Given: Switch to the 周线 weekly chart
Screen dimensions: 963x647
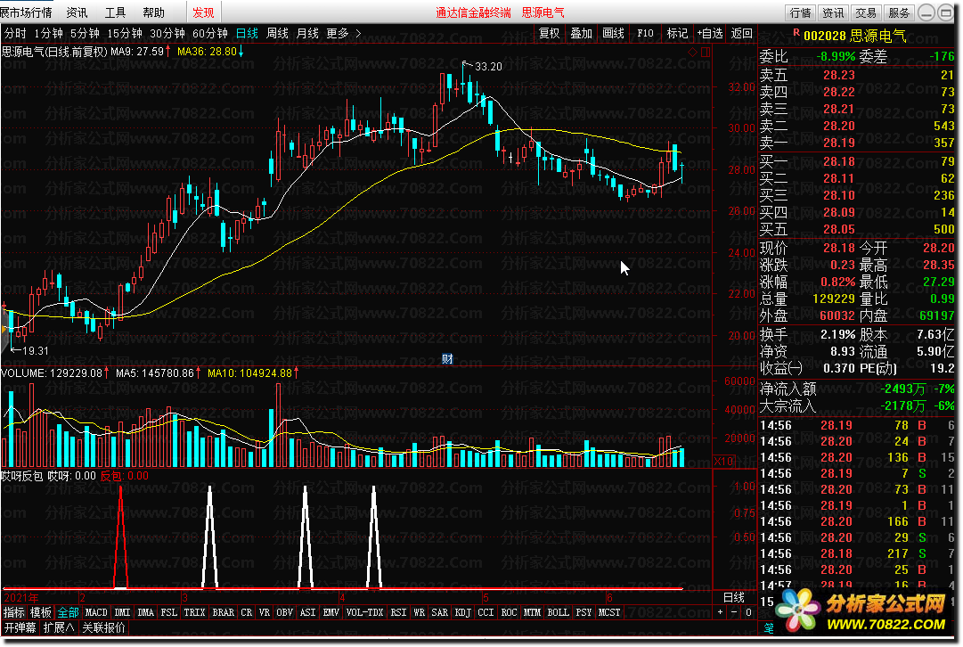Looking at the screenshot, I should click(278, 33).
